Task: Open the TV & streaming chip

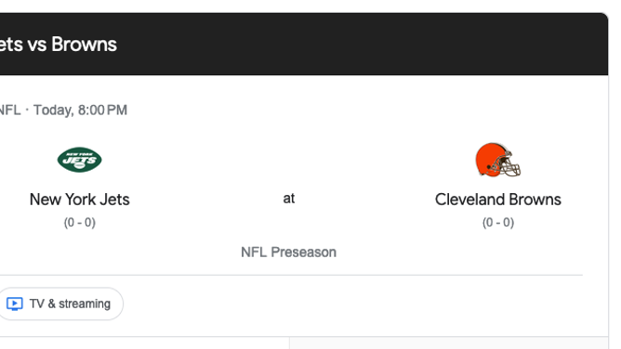Action: [59, 304]
